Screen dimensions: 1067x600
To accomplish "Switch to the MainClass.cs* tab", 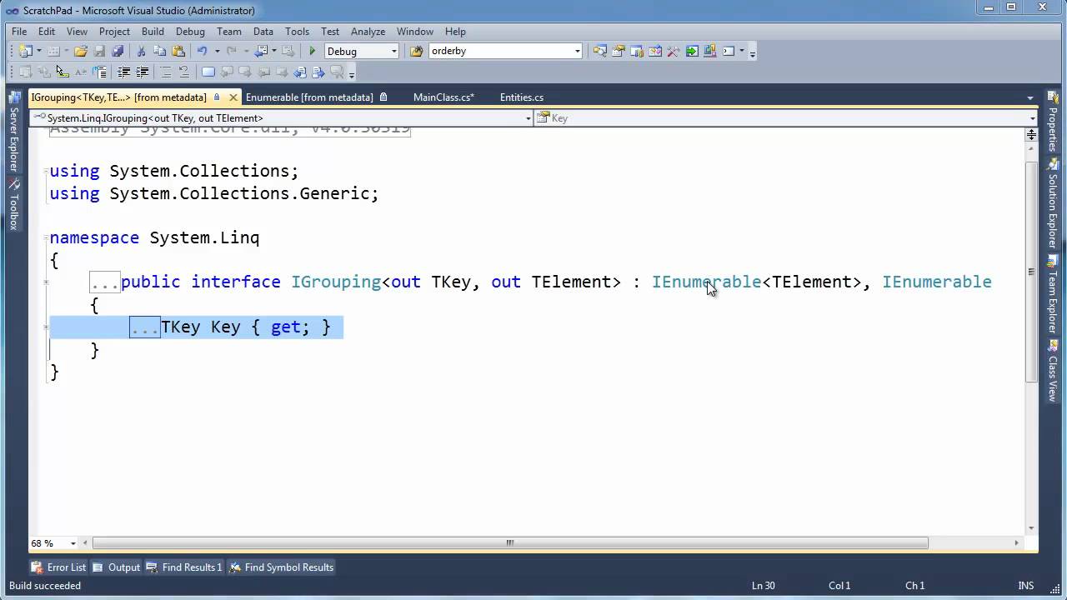I will (x=443, y=97).
